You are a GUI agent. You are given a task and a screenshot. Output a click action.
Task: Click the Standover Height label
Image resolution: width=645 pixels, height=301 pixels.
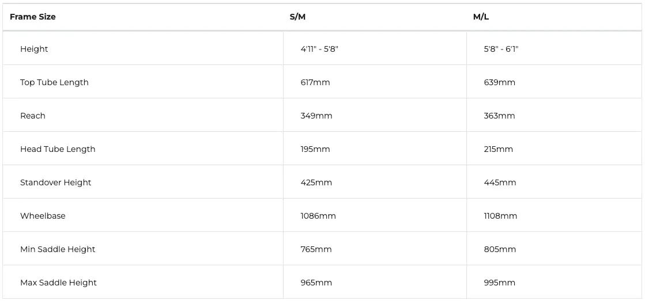click(x=55, y=182)
